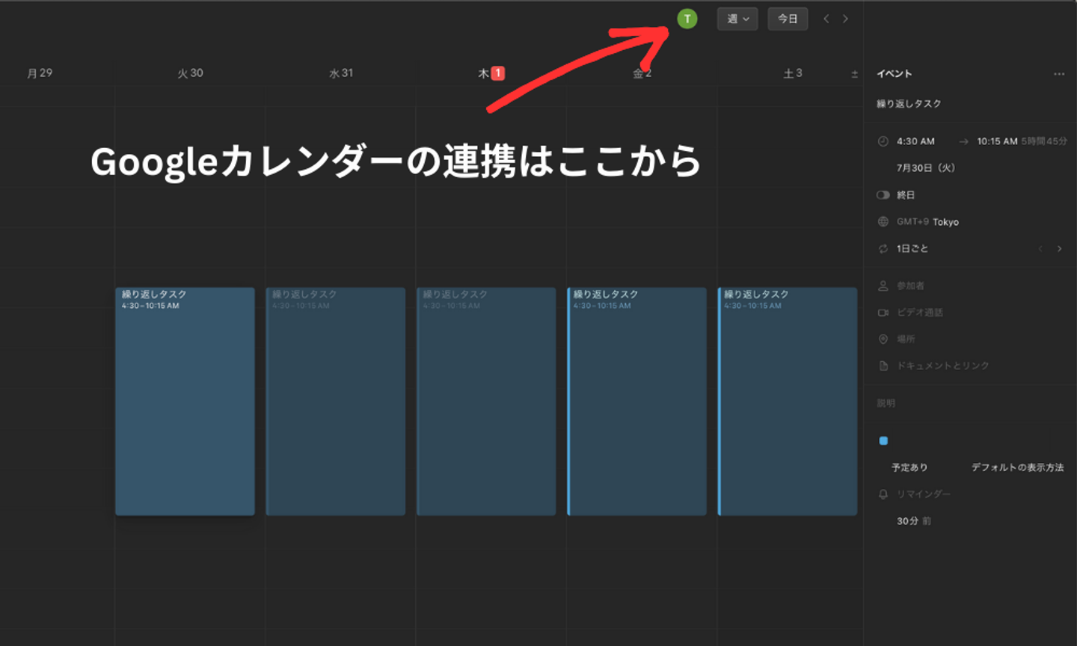
Task: Open the green T account avatar
Action: tap(687, 19)
